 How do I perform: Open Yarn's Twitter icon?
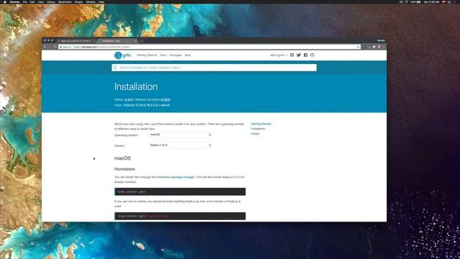(299, 55)
